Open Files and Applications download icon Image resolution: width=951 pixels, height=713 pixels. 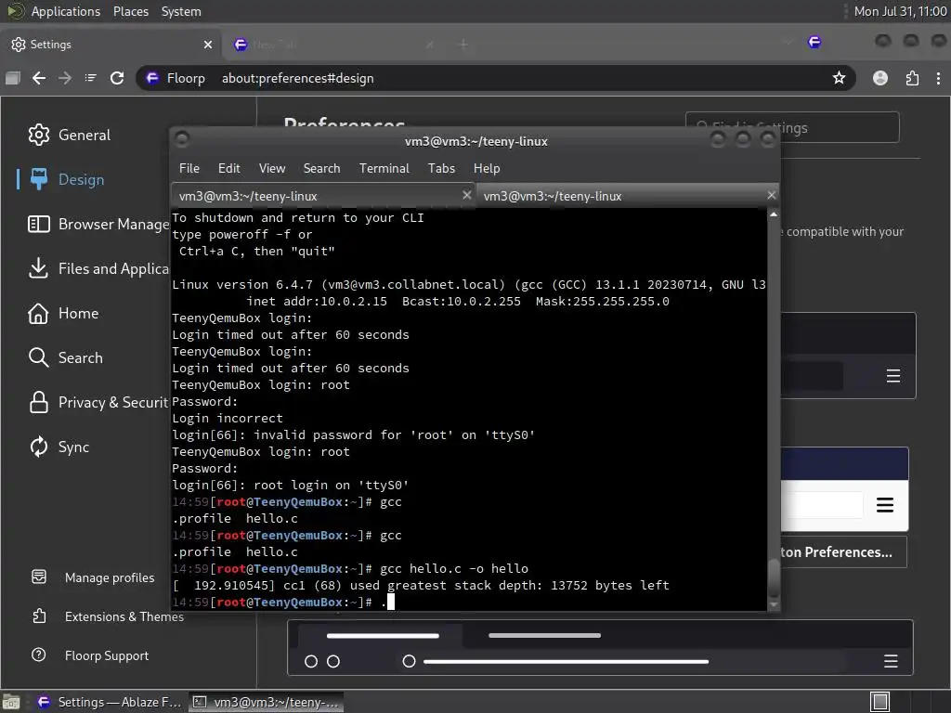(38, 268)
